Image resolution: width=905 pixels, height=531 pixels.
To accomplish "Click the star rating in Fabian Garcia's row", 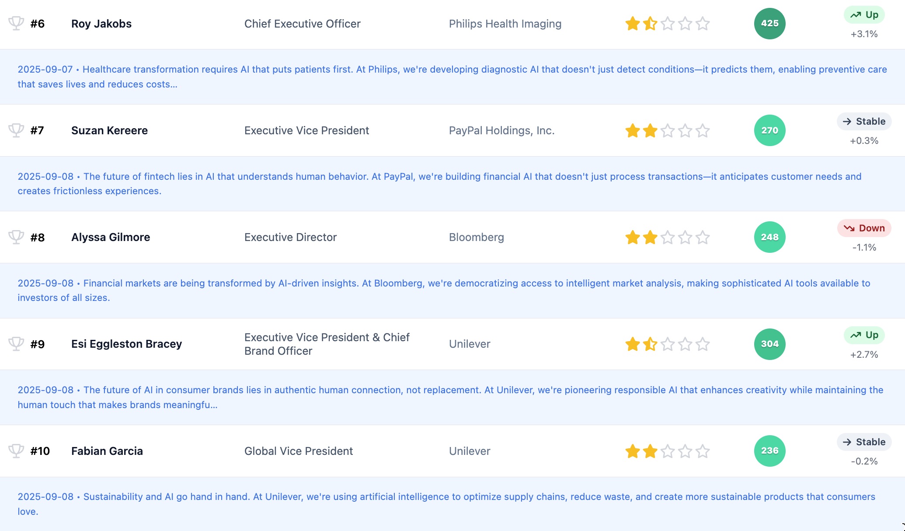I will [x=667, y=451].
